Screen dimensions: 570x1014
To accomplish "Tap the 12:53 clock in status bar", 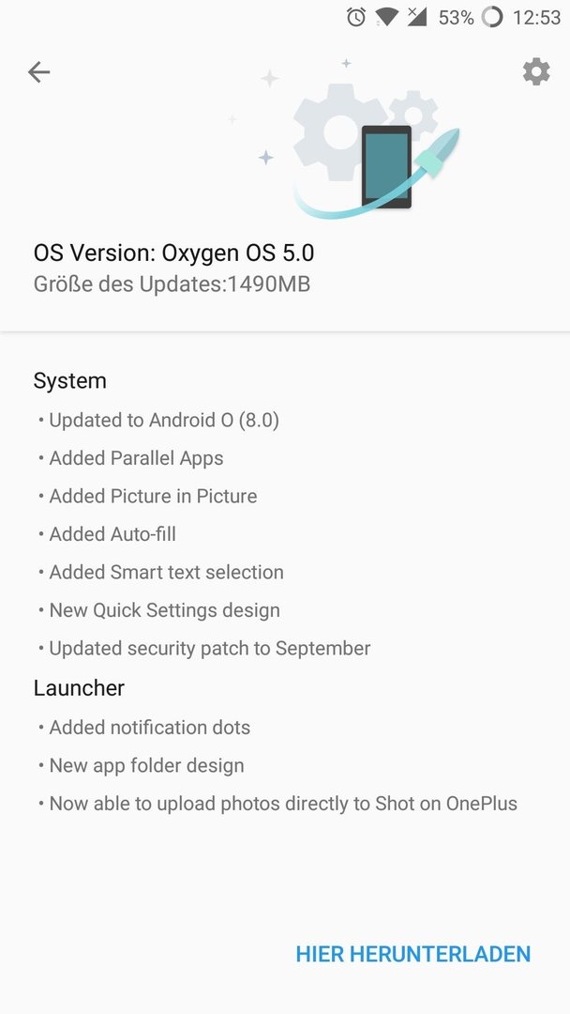I will (536, 18).
